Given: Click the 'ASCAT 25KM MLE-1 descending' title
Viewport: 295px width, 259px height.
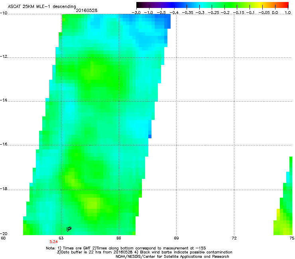Looking at the screenshot, I should click(x=42, y=6).
